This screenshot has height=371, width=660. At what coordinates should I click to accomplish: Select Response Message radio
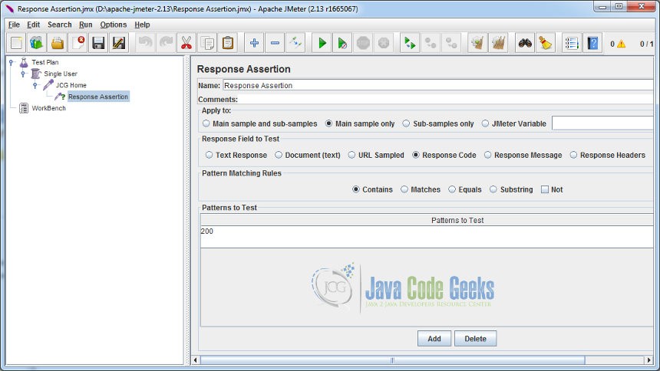(488, 155)
